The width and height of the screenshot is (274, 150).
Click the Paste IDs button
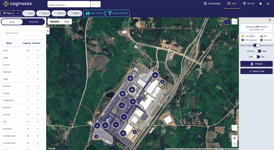[96, 4]
